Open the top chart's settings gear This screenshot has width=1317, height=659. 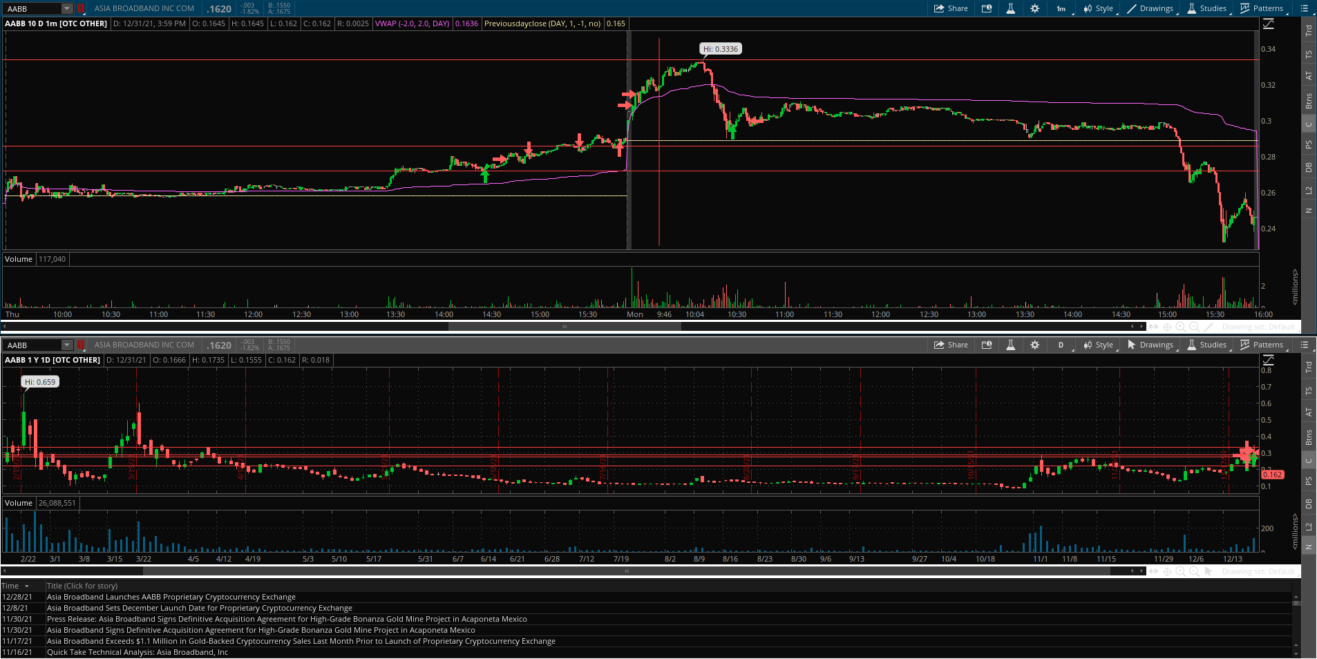[1034, 8]
